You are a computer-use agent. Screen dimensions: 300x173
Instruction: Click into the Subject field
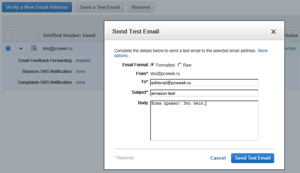[x=204, y=93]
